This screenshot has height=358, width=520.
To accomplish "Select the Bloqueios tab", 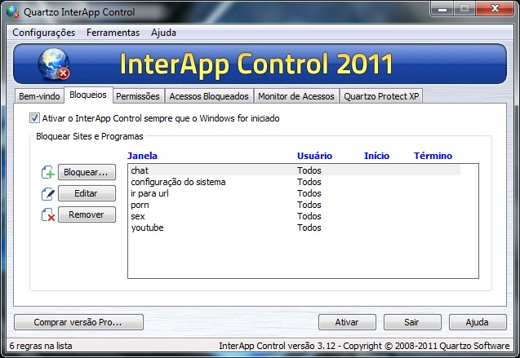I will pos(88,95).
